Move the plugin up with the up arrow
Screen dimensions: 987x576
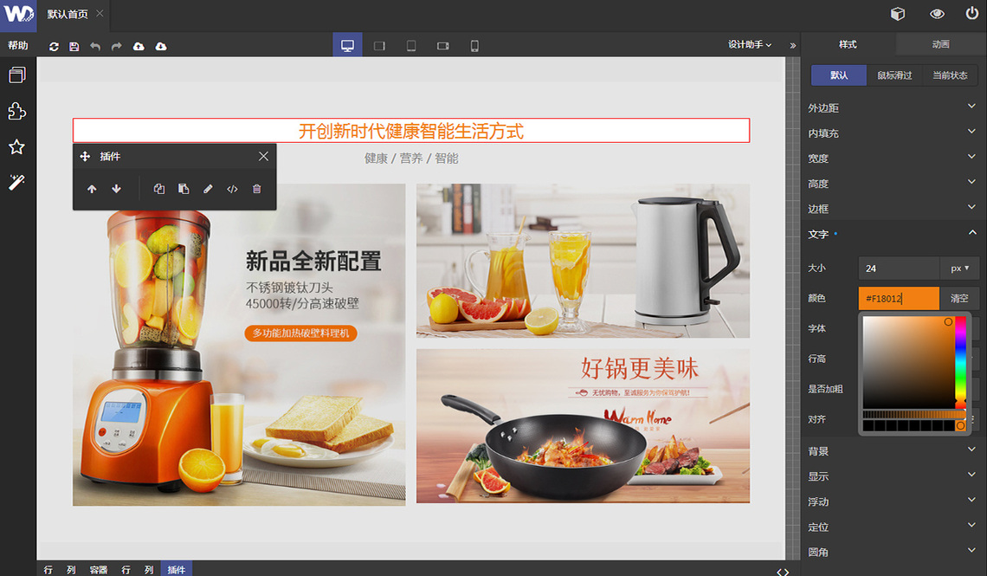point(92,189)
